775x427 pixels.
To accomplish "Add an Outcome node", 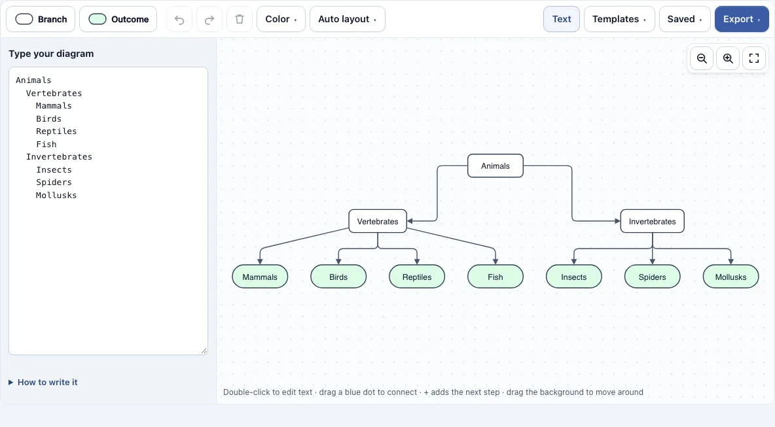I will pyautogui.click(x=118, y=19).
